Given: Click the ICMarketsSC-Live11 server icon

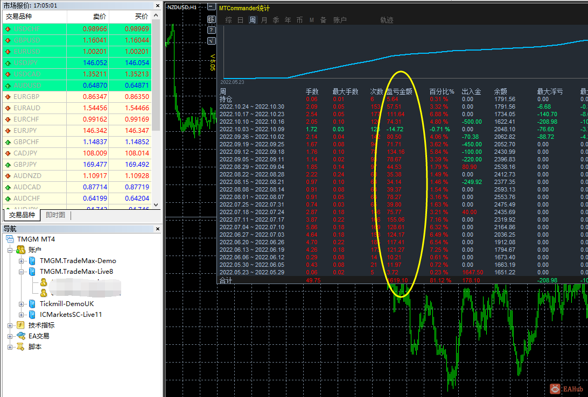Looking at the screenshot, I should click(32, 315).
